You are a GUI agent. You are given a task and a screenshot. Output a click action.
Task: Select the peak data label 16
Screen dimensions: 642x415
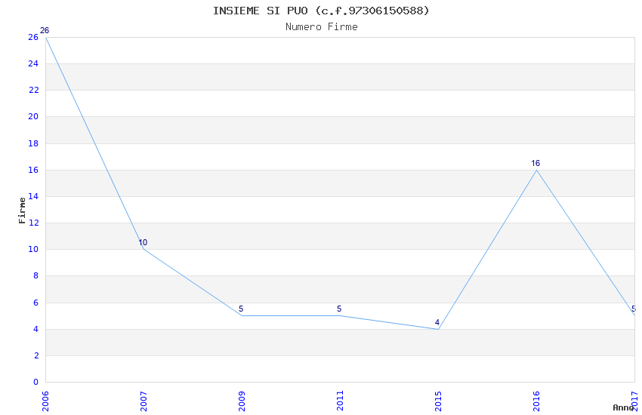(x=536, y=164)
